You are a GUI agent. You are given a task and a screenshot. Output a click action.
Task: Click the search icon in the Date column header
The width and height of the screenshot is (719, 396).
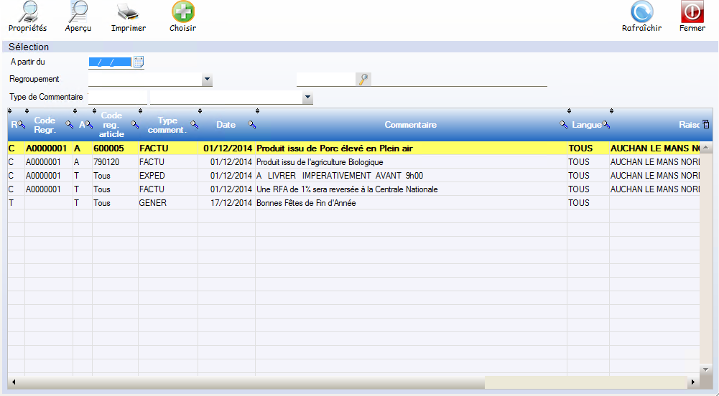[252, 125]
